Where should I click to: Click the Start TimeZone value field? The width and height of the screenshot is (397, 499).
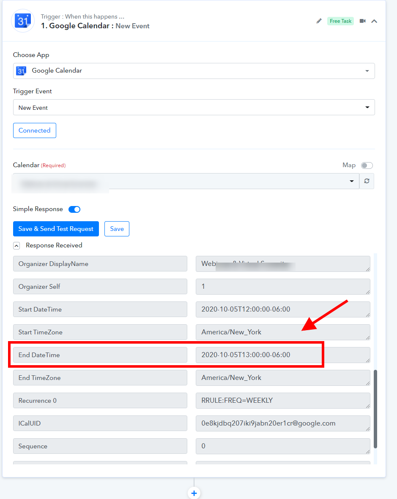click(x=282, y=332)
